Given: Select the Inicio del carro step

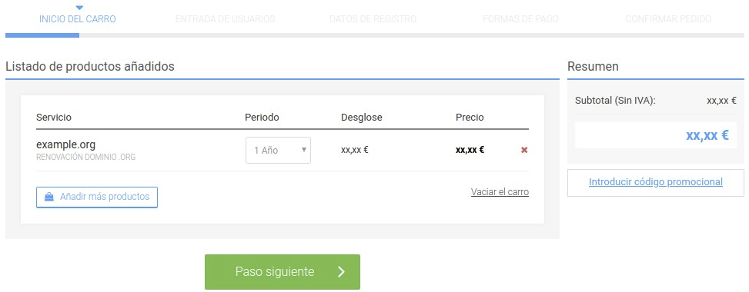Looking at the screenshot, I should point(78,19).
